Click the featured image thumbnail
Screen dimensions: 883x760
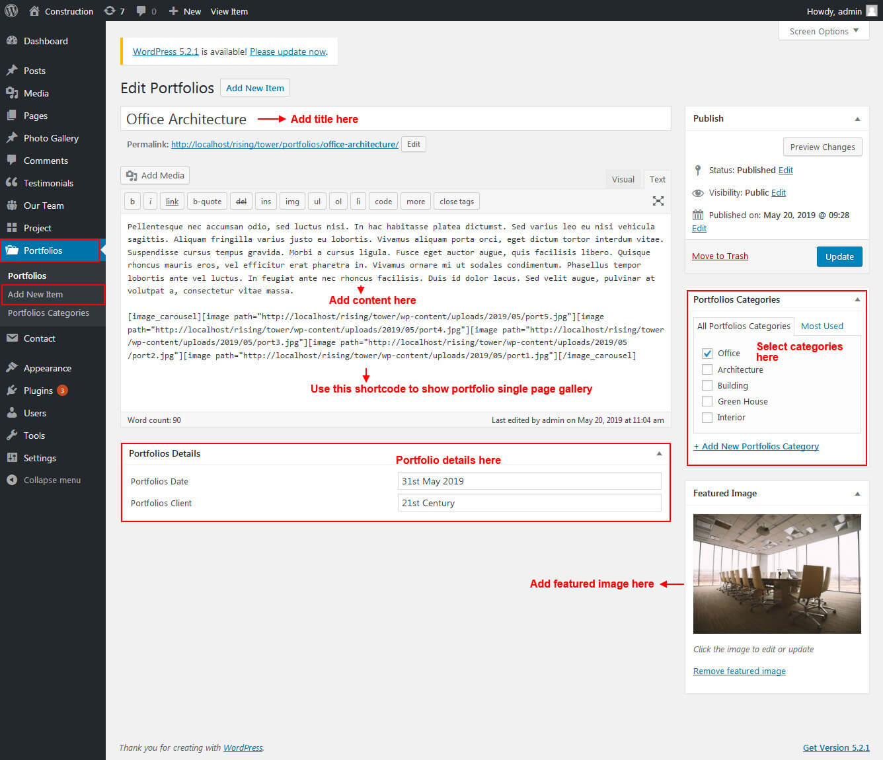pos(777,574)
